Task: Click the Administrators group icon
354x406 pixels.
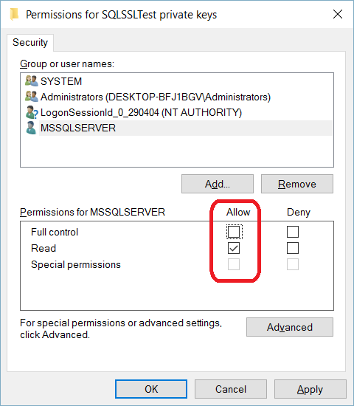Action: pos(31,97)
